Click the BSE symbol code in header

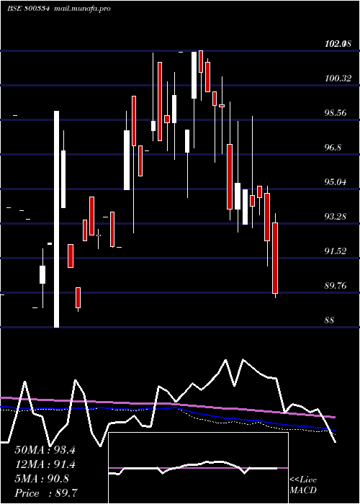click(28, 9)
